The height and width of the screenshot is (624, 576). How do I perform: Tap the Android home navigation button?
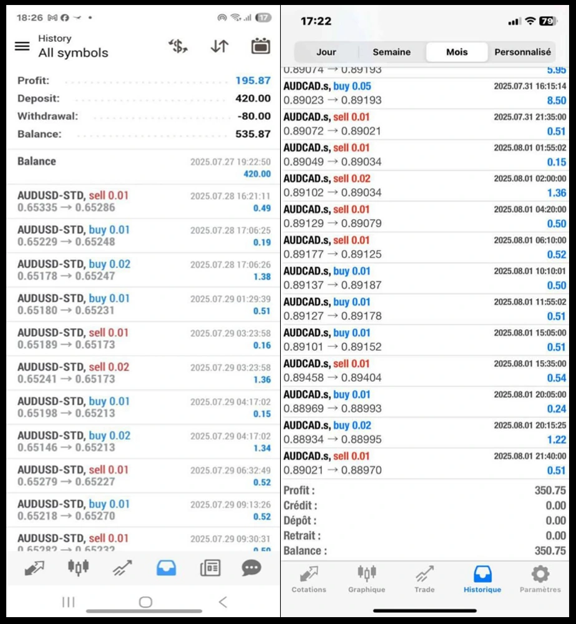145,602
